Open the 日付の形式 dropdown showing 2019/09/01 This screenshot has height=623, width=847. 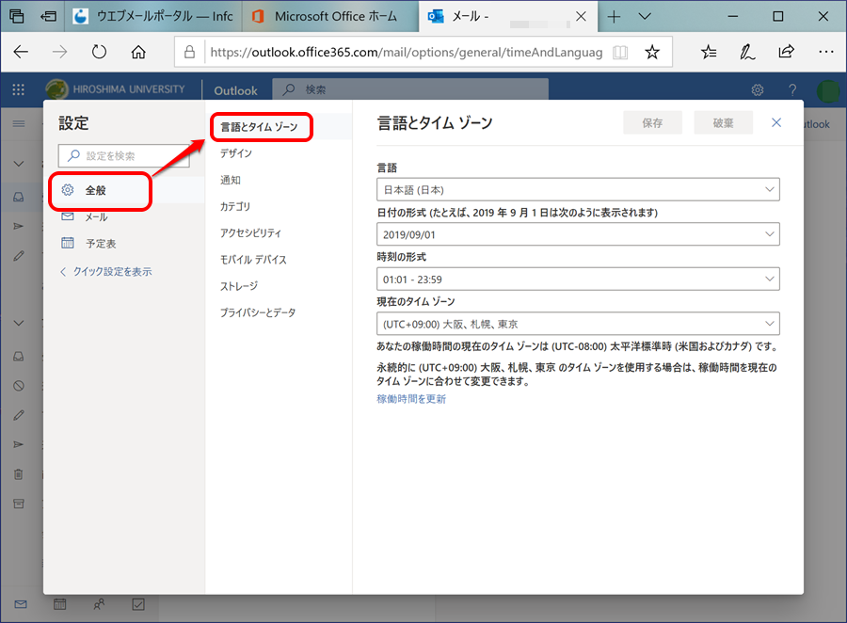pyautogui.click(x=578, y=234)
